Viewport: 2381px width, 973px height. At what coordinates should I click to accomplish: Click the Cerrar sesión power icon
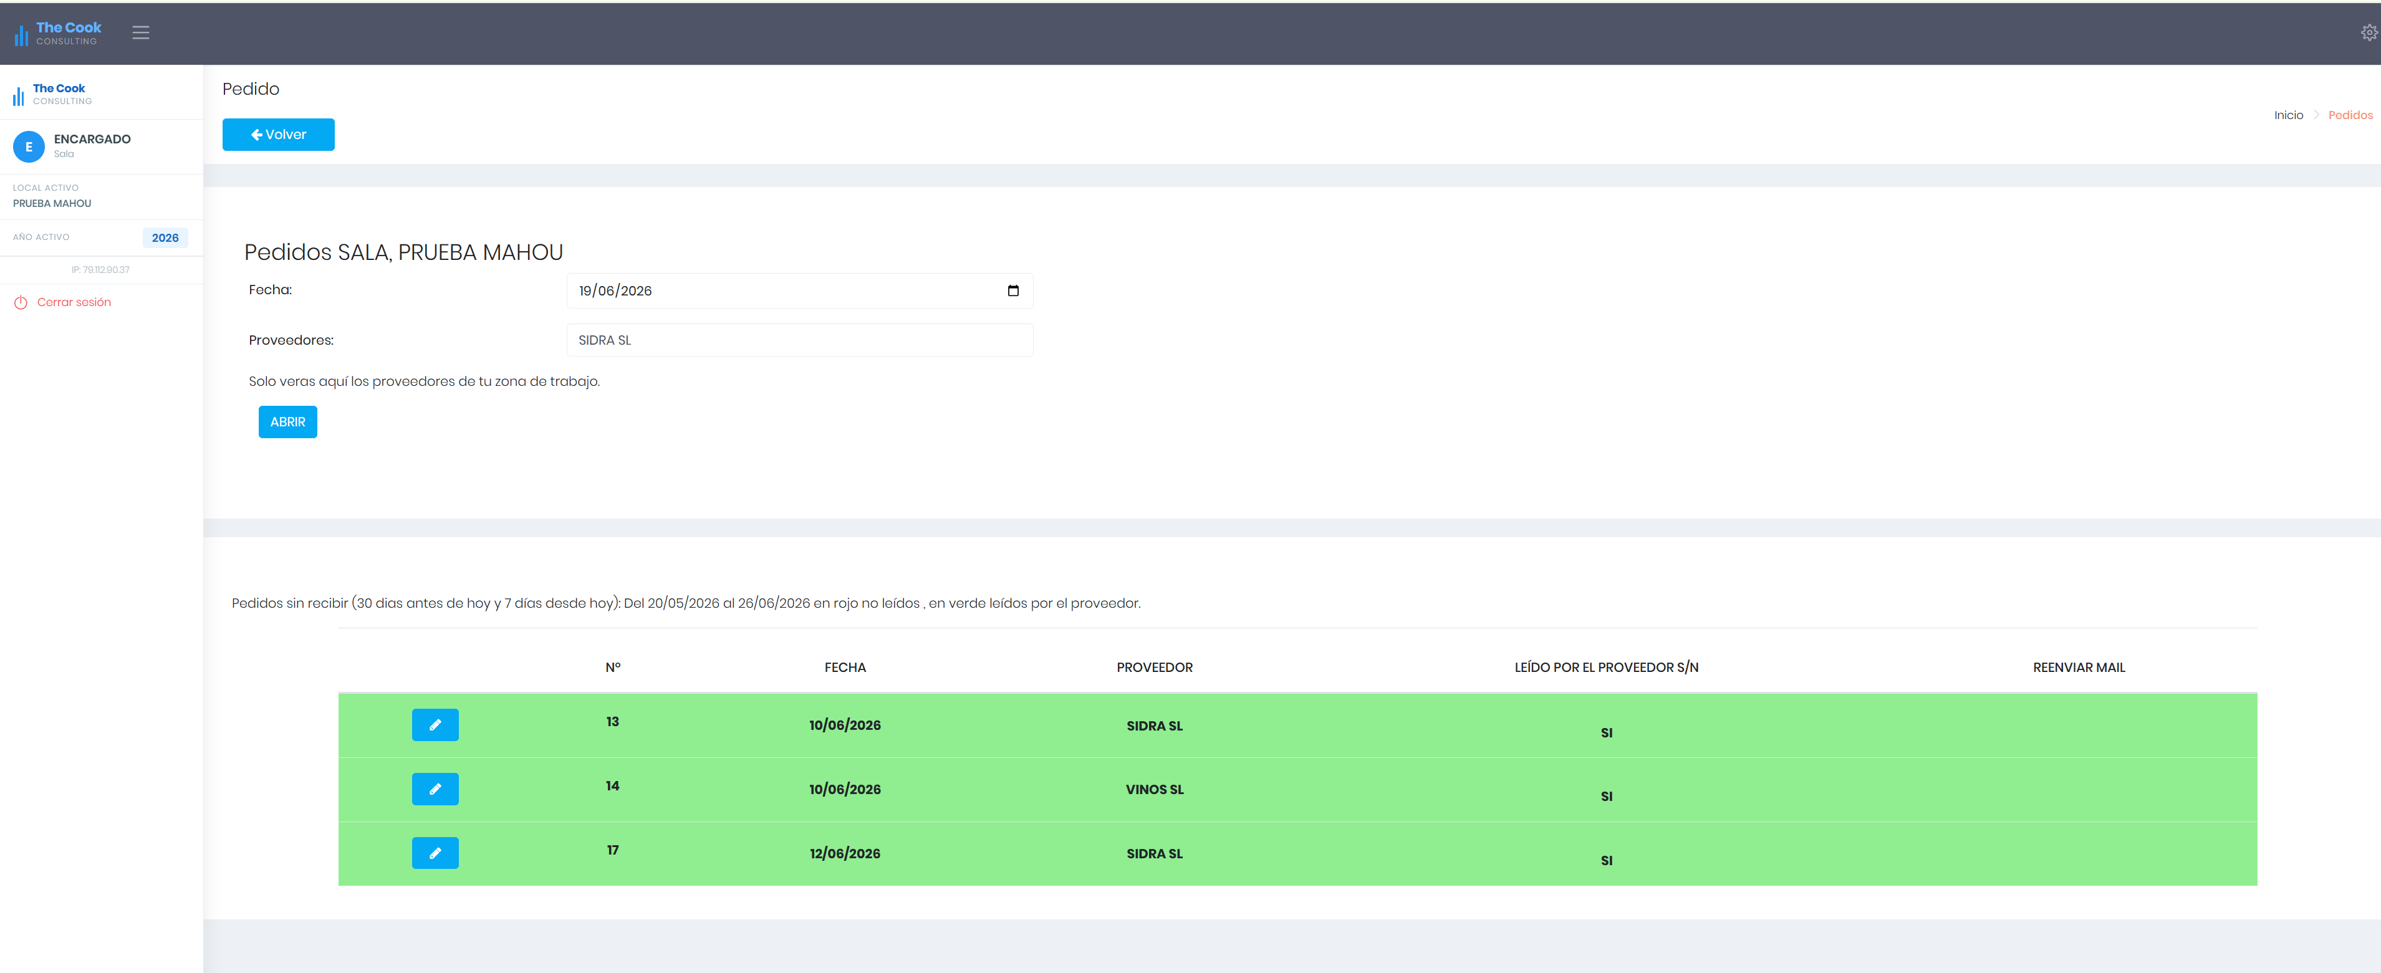21,303
